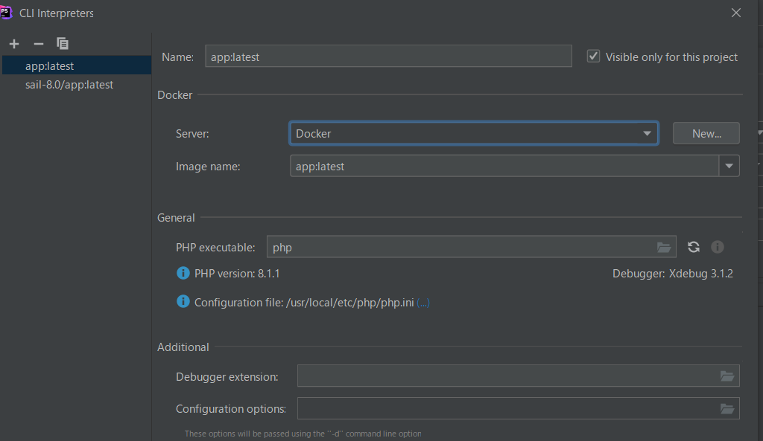
Task: Click the Debugger: Xdebug 3.1.2 text
Action: [673, 274]
